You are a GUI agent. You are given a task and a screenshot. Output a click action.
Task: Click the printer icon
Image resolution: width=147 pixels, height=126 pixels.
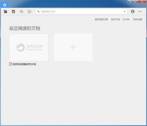[21, 12]
